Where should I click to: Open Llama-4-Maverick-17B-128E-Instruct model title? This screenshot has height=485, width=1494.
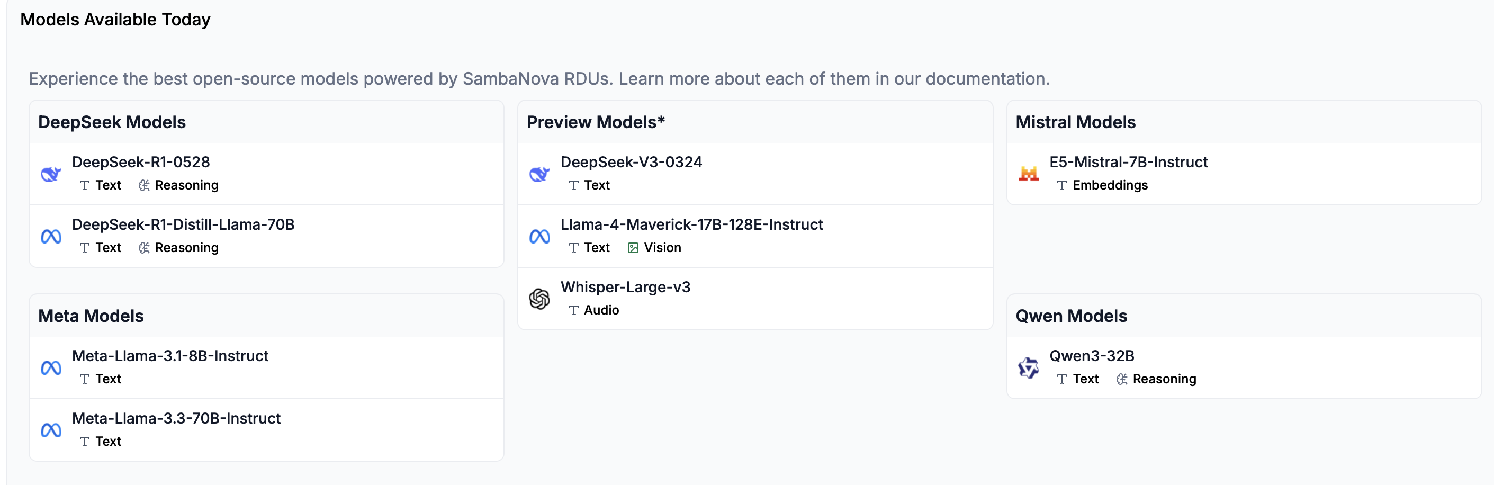coord(691,224)
